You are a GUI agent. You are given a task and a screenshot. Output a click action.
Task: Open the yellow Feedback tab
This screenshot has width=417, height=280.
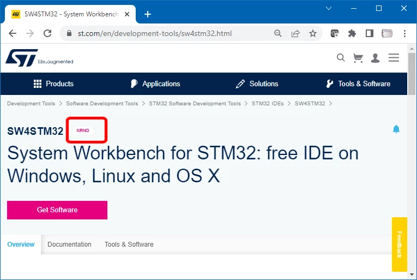pyautogui.click(x=400, y=245)
